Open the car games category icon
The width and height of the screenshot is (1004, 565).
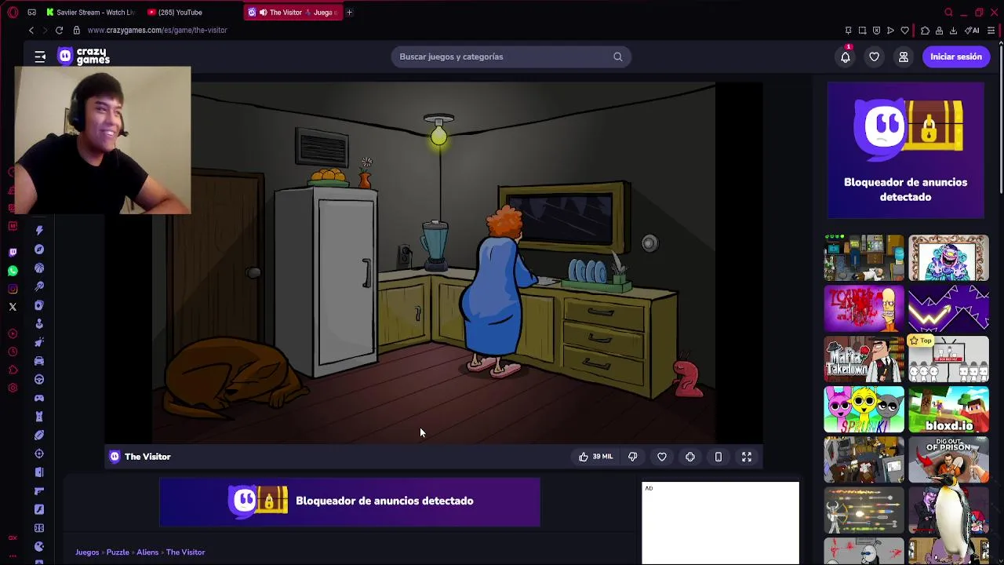point(39,361)
